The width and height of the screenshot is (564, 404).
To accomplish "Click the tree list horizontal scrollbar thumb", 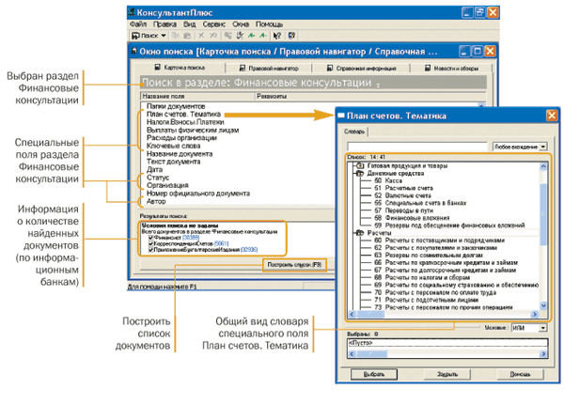I will click(x=369, y=314).
